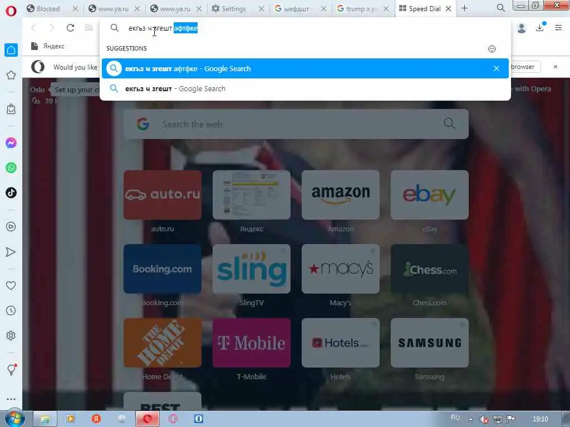
Task: Click the 'Search the web' Google box
Action: click(x=296, y=124)
